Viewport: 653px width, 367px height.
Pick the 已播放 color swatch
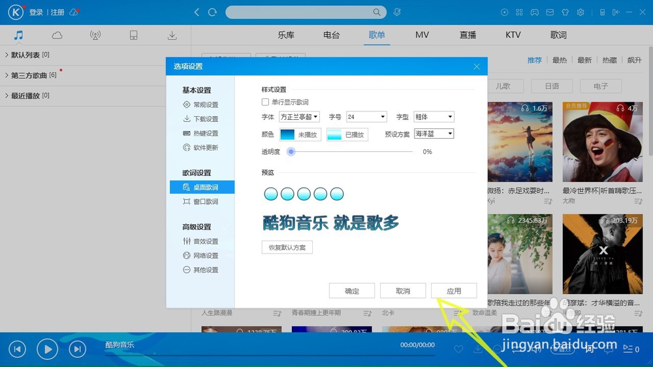[x=334, y=134]
